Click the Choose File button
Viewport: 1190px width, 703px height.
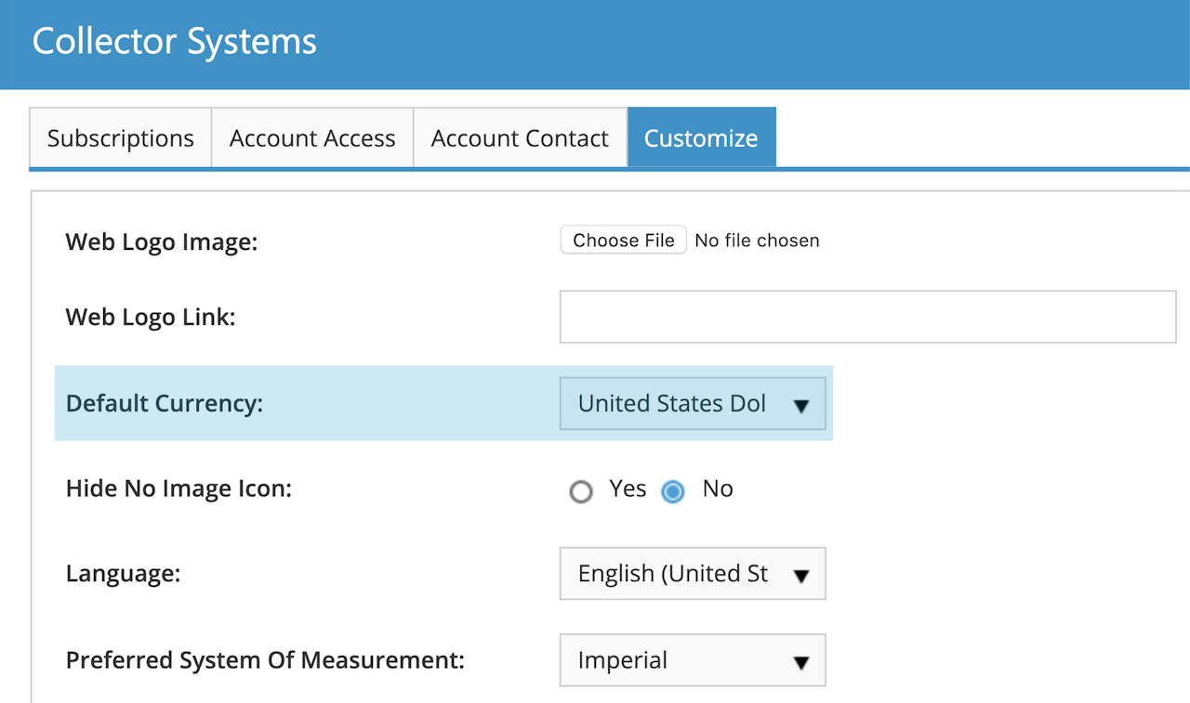pyautogui.click(x=623, y=241)
